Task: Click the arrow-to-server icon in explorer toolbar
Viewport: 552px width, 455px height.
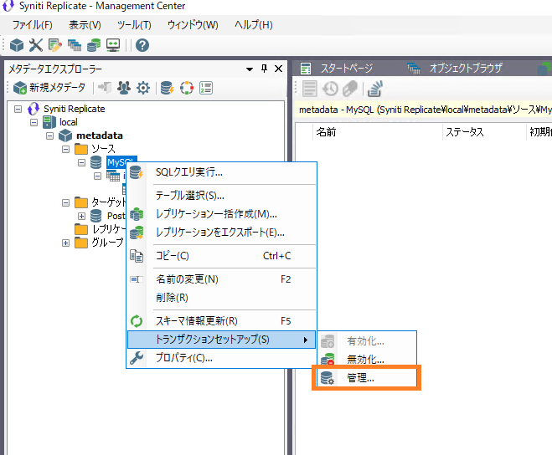Action: point(105,88)
